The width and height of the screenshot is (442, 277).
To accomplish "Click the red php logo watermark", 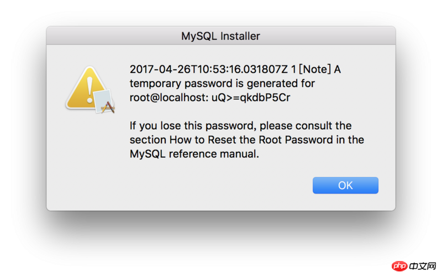I will [399, 265].
